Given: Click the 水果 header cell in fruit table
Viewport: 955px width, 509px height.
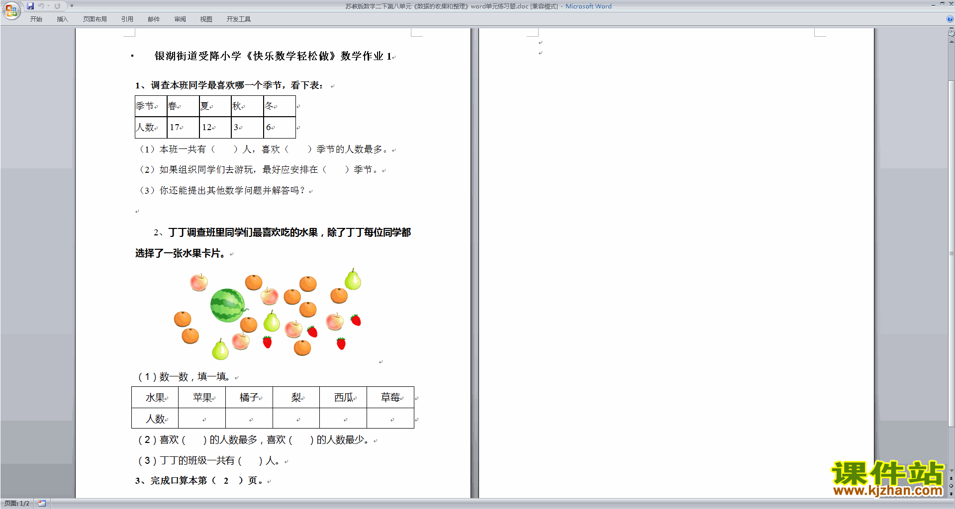Looking at the screenshot, I should pyautogui.click(x=155, y=398).
